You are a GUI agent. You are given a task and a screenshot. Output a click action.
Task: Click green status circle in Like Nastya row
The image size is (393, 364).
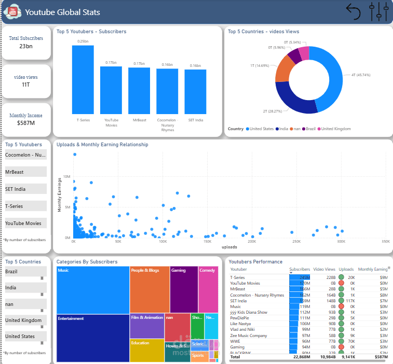341,324
